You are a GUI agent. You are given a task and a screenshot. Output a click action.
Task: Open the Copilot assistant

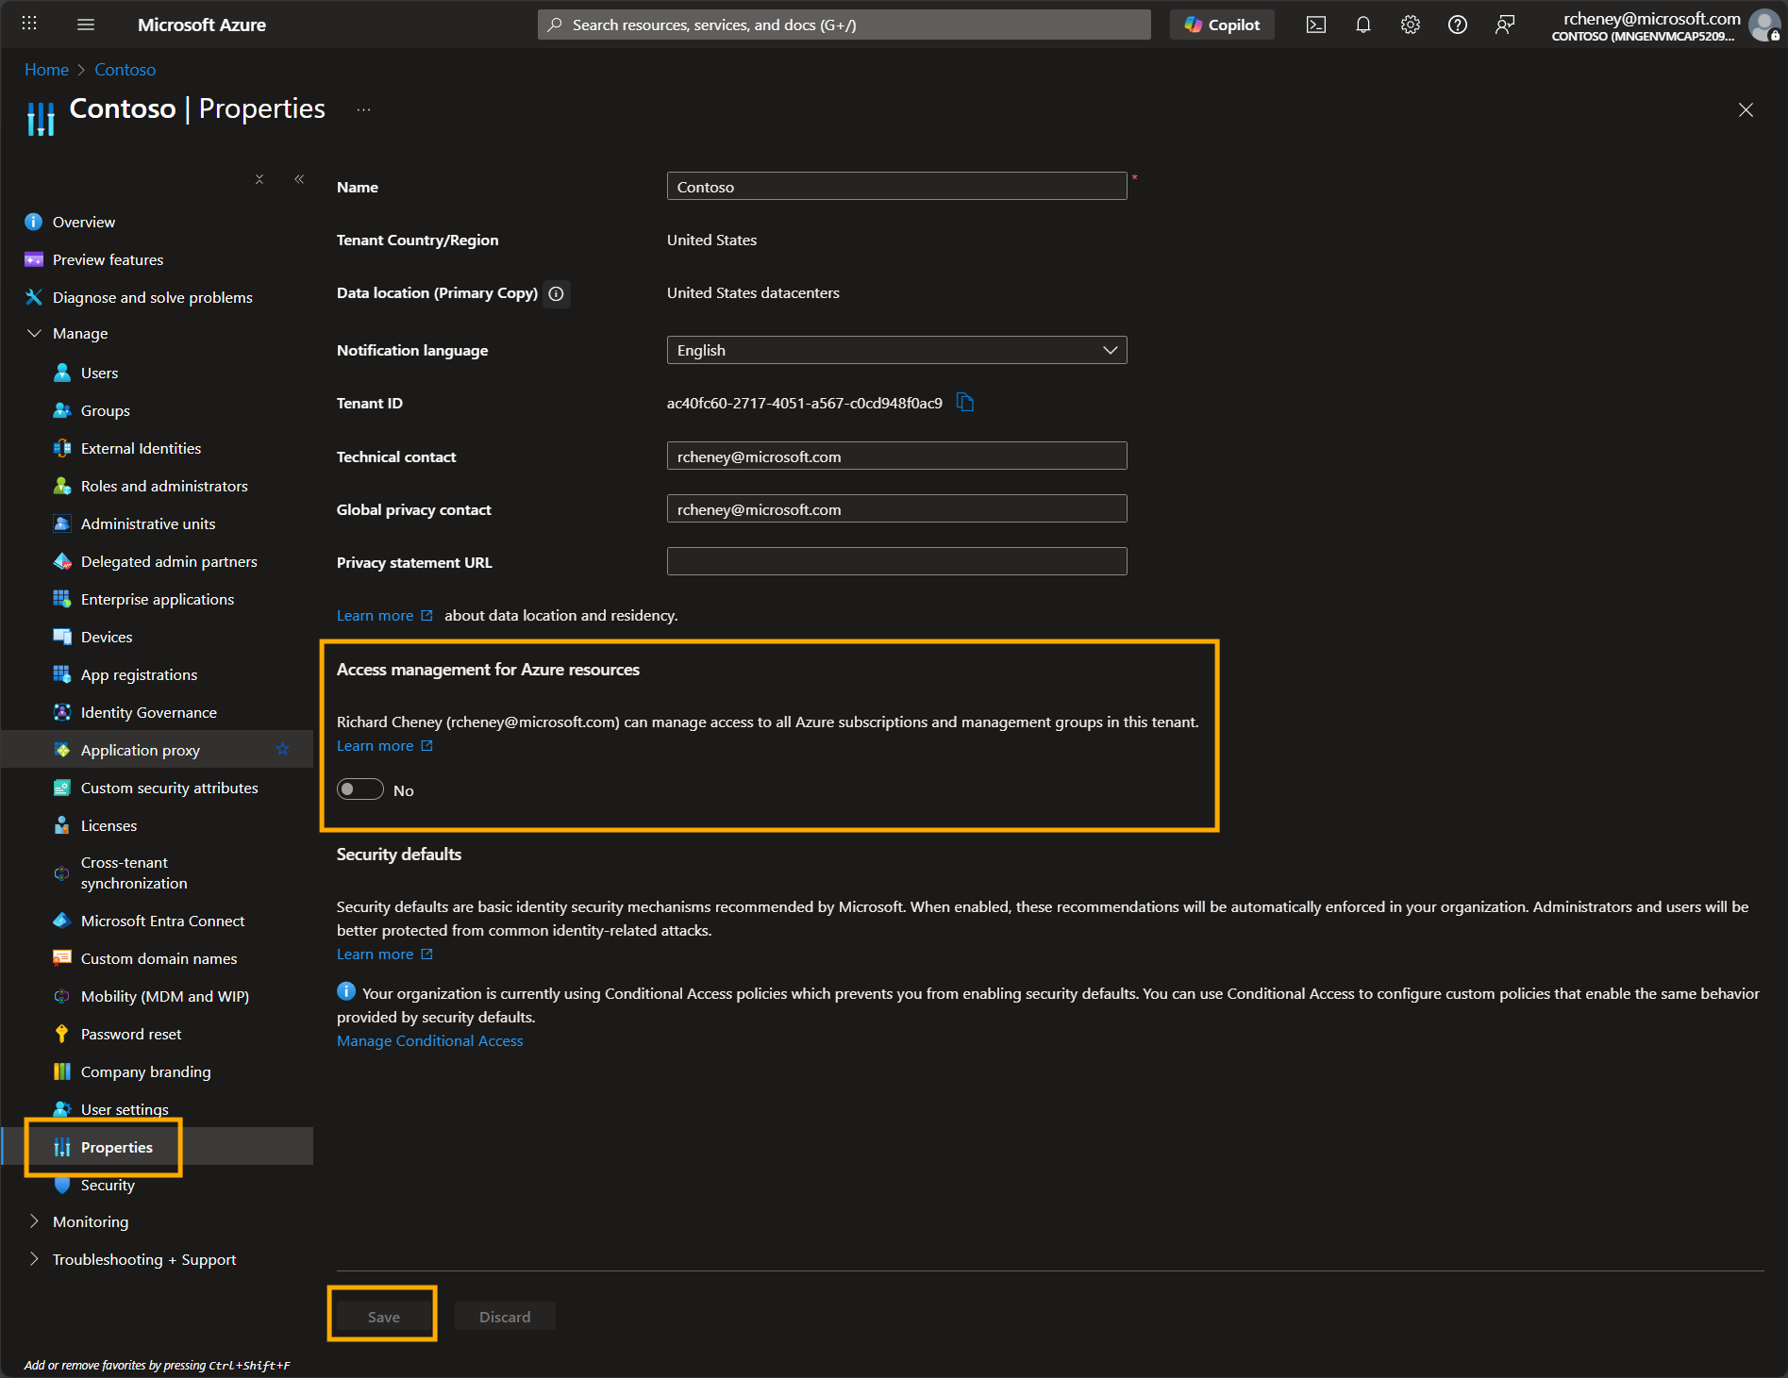point(1222,25)
